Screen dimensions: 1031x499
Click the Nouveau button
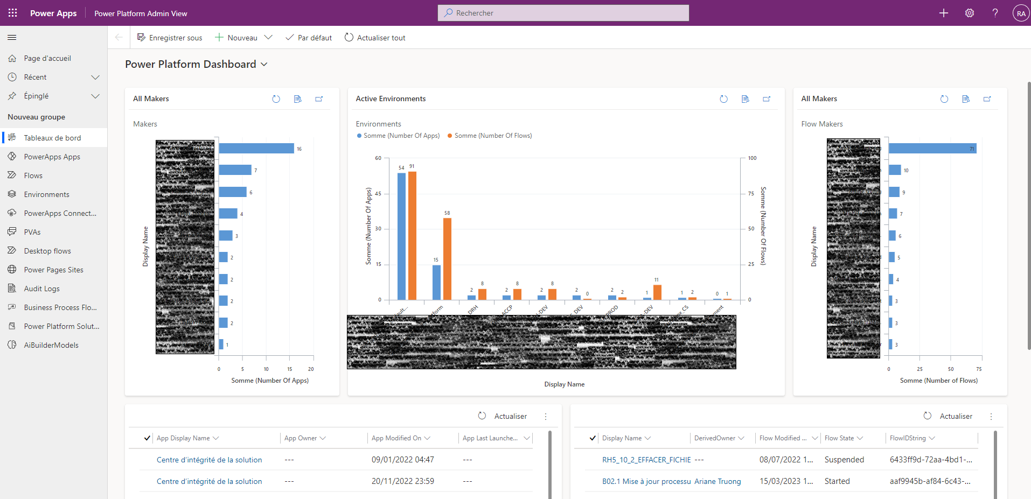coord(236,38)
